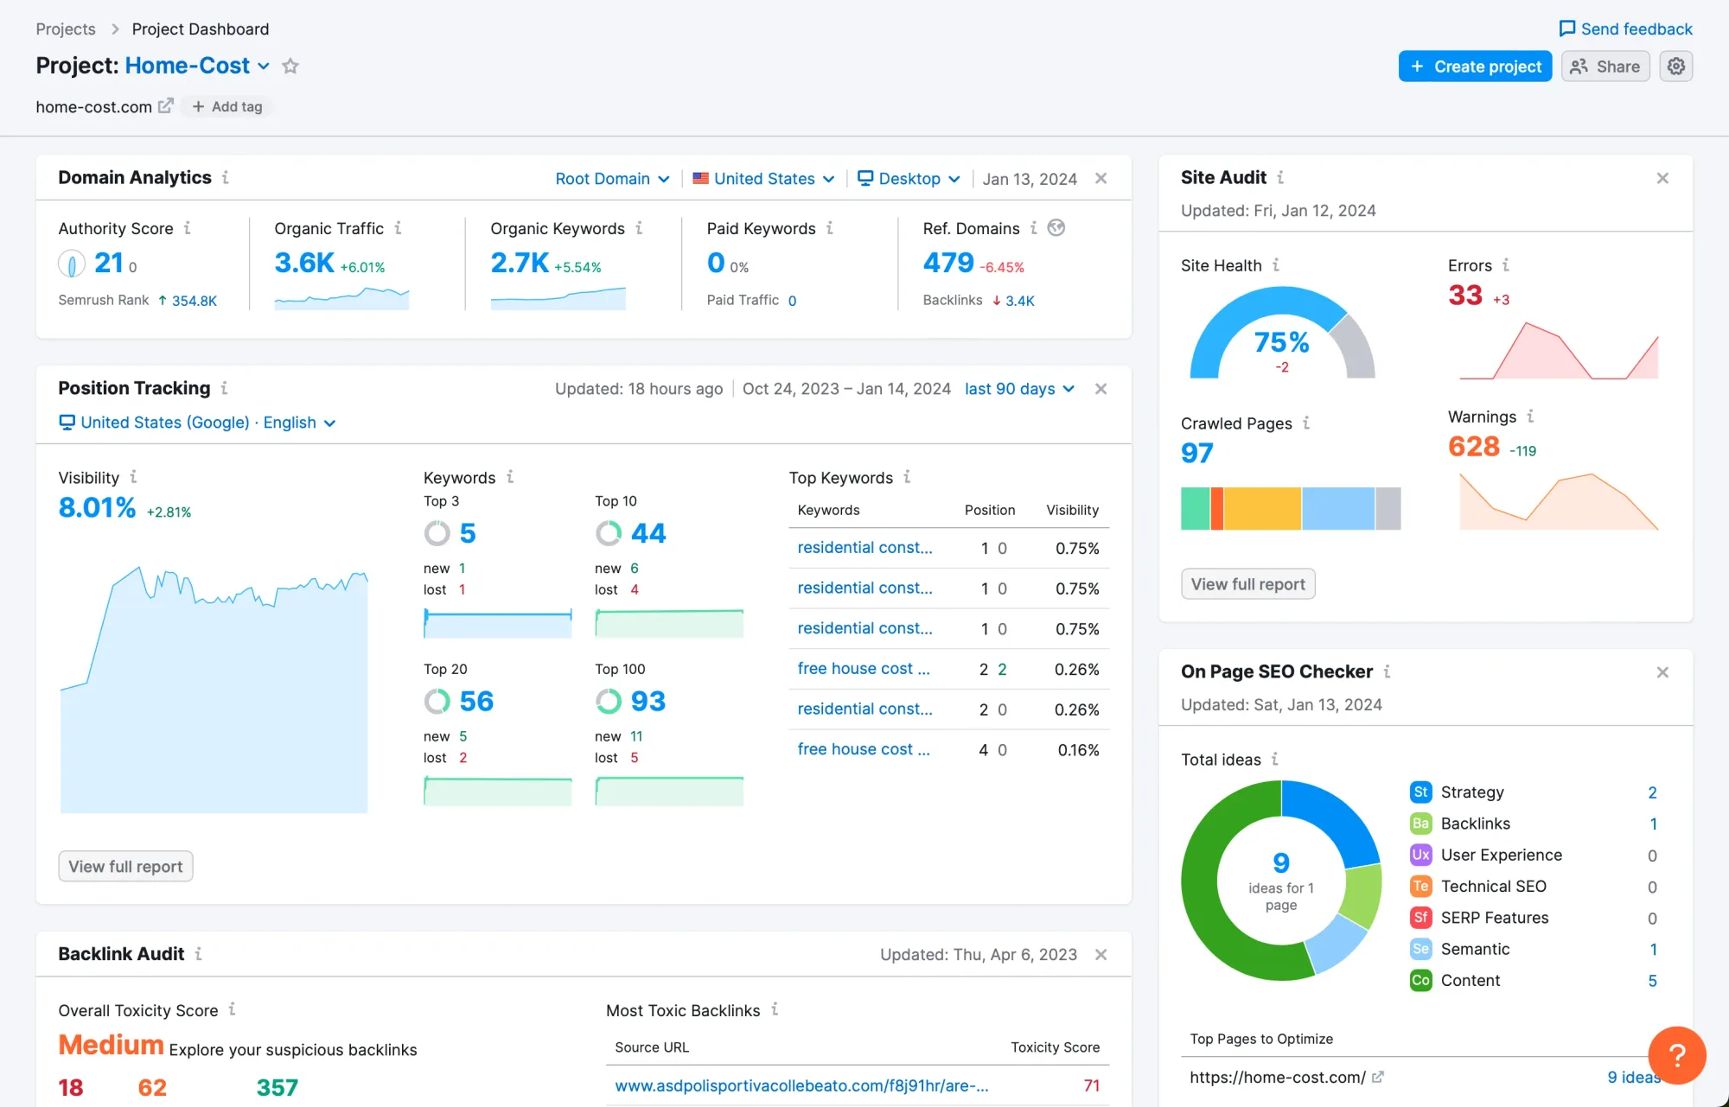The image size is (1729, 1107).
Task: Open the Desktop device dropdown
Action: [x=909, y=179]
